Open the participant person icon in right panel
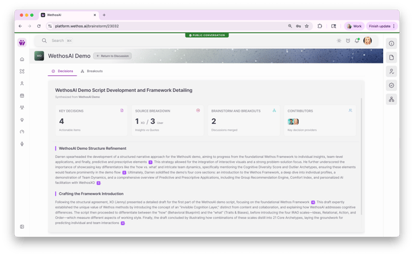 pyautogui.click(x=391, y=72)
